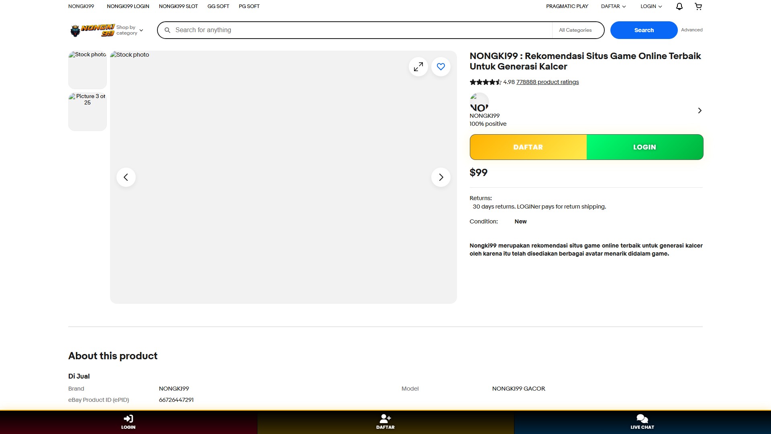Click the NONGKI99 site logo
This screenshot has height=434, width=771.
point(92,30)
